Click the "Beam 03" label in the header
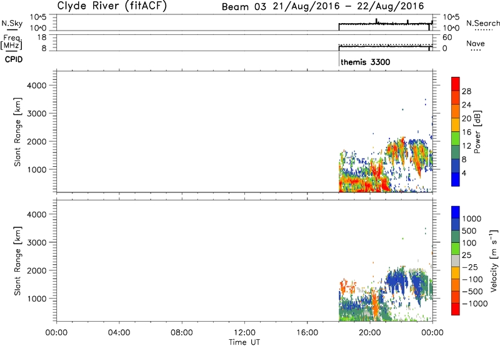This screenshot has width=500, height=346. click(244, 7)
